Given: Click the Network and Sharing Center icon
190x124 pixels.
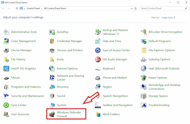Looking at the screenshot, I should coord(52,78).
